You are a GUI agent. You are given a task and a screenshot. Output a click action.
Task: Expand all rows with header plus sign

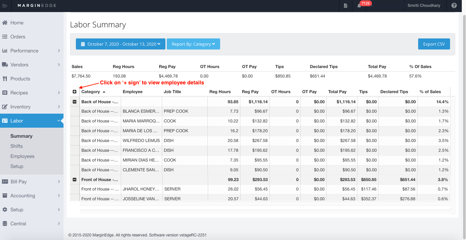tap(75, 92)
